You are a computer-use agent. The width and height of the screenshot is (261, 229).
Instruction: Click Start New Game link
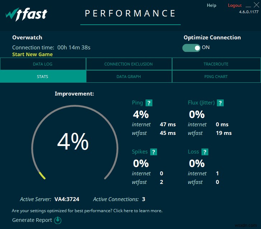[33, 54]
